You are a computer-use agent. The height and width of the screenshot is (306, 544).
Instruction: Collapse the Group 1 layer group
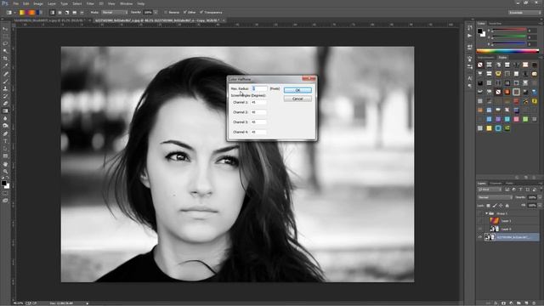pos(486,213)
